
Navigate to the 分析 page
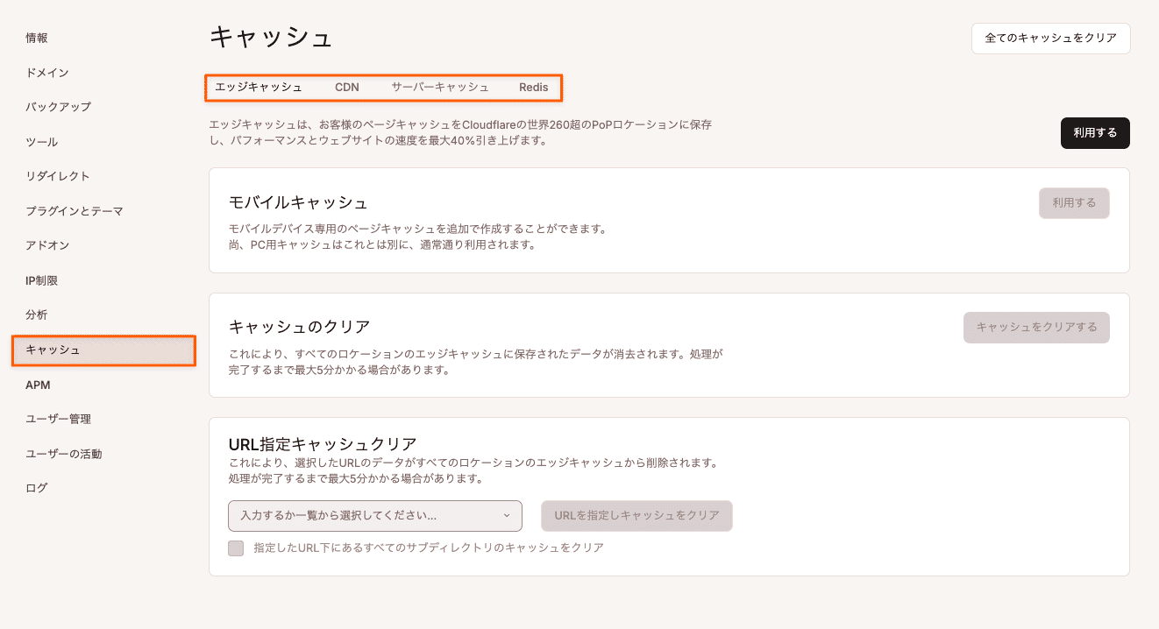(x=34, y=314)
